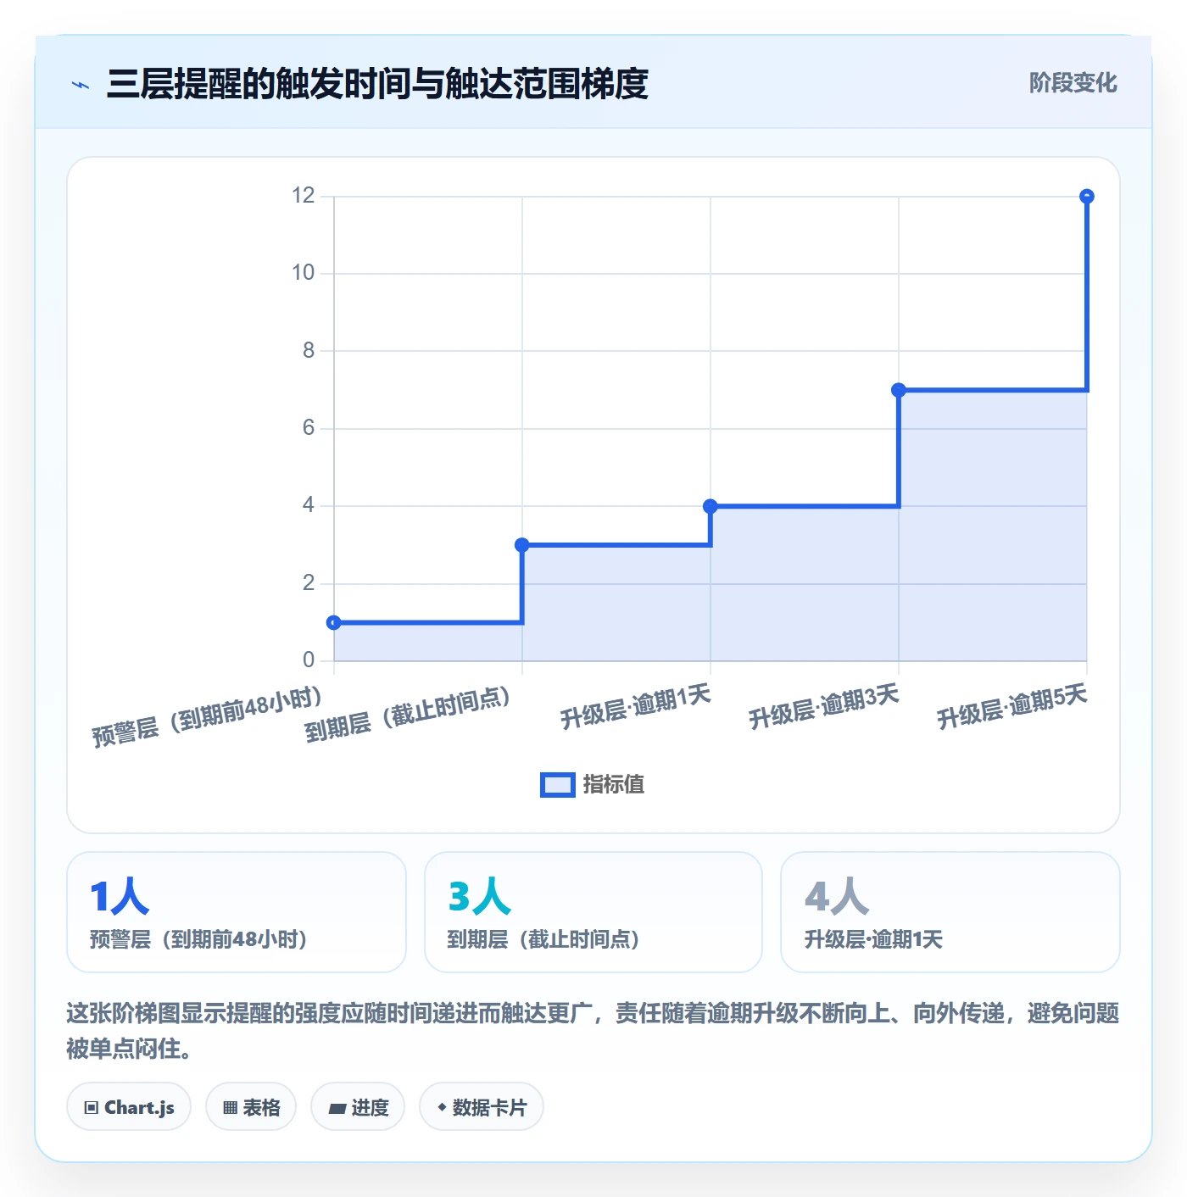Click the lightning icon beside the title
This screenshot has height=1197, width=1187.
[x=81, y=85]
